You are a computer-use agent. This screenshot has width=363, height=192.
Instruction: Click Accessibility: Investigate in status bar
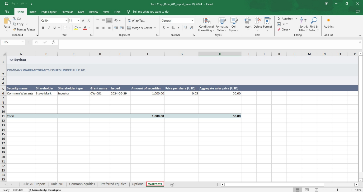(x=44, y=190)
